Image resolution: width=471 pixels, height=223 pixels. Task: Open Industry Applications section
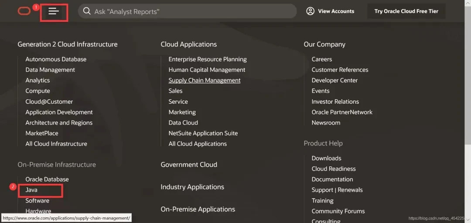point(192,187)
